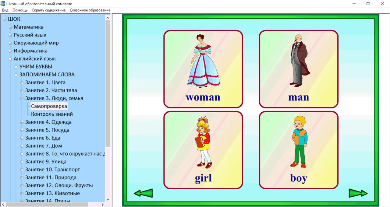Click the boy illustration card
Viewport: 390px width, 207px height.
tap(299, 150)
